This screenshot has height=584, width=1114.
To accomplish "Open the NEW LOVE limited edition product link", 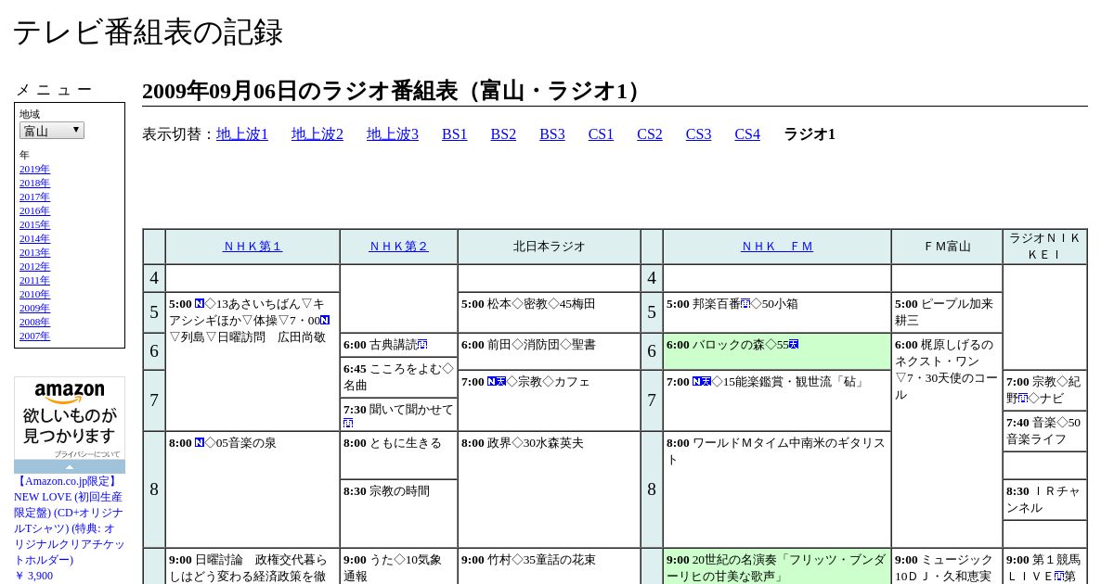I will pyautogui.click(x=69, y=520).
